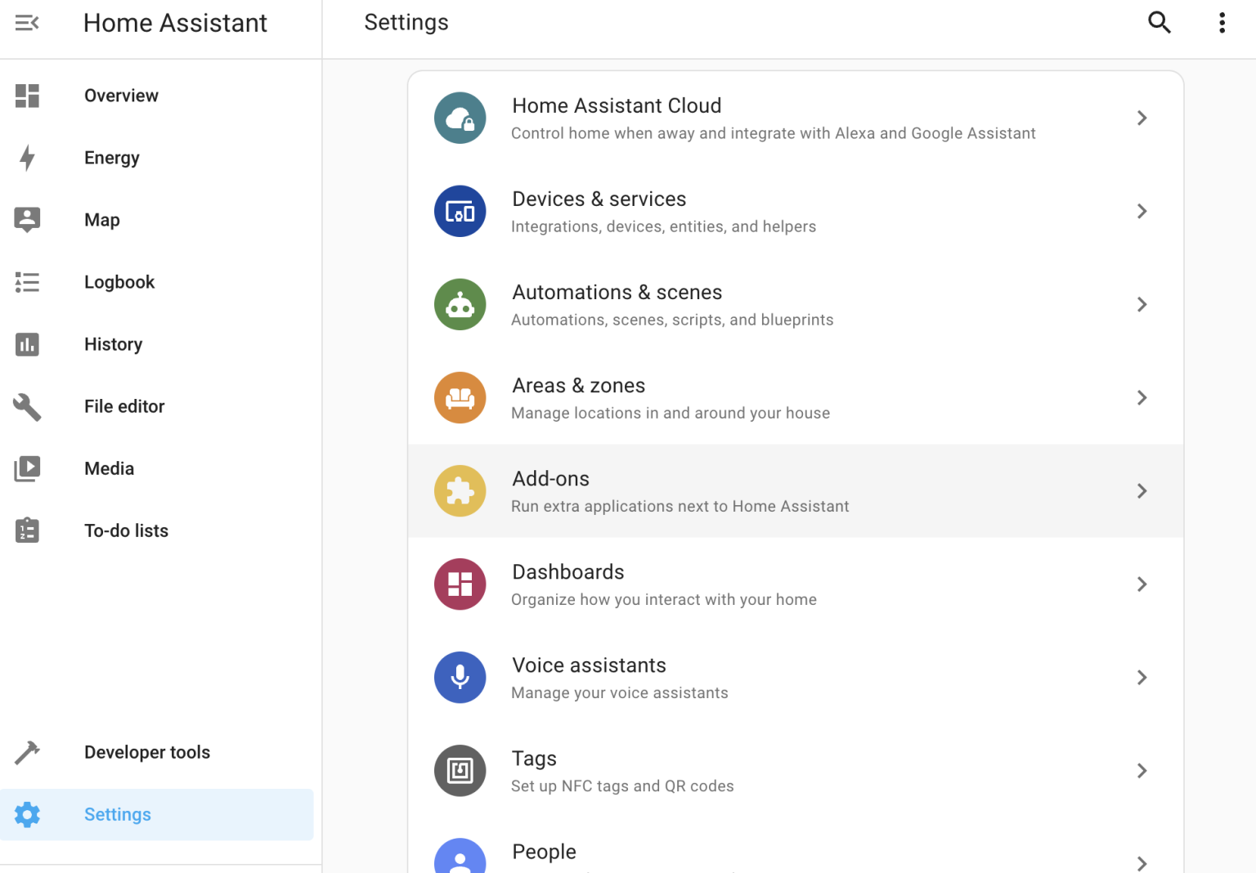The width and height of the screenshot is (1256, 873).
Task: Expand Areas & zones chevron
Action: coord(1142,397)
